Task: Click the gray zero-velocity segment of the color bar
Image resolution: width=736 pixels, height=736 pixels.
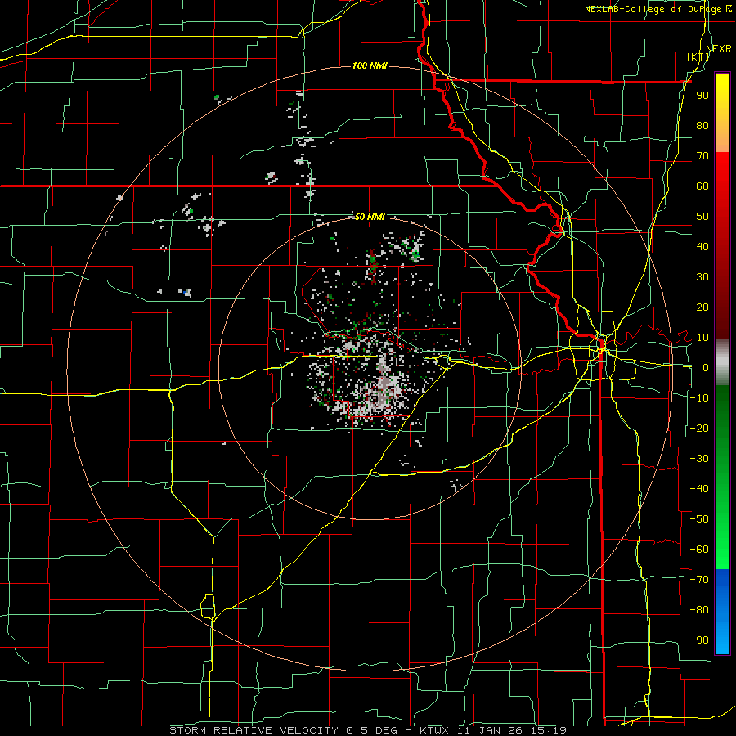Action: click(722, 362)
